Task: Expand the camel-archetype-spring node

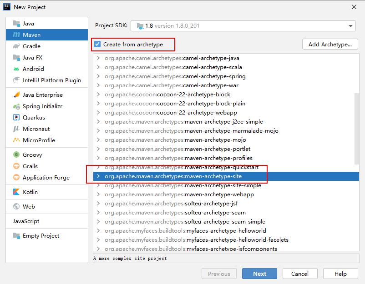Action: [x=98, y=76]
